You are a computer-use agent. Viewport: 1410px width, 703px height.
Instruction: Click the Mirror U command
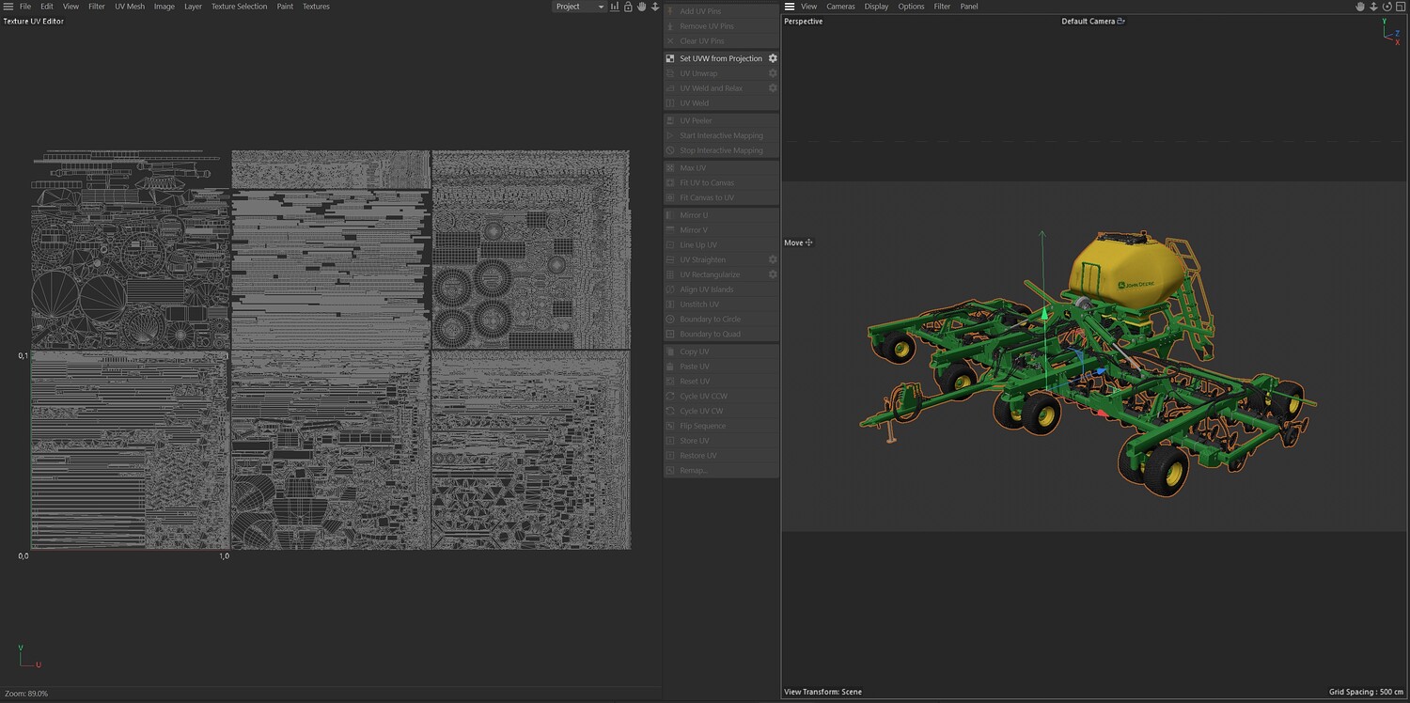click(721, 215)
